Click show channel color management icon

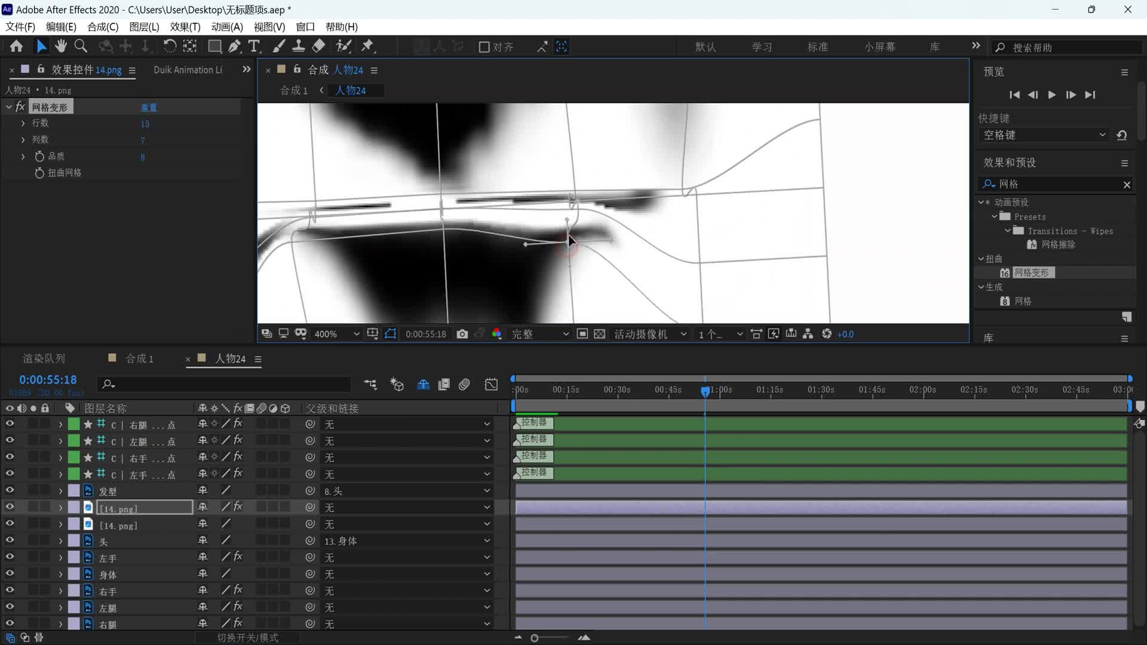[x=496, y=334]
